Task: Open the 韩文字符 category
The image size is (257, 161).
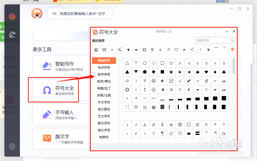Action: 104,123
